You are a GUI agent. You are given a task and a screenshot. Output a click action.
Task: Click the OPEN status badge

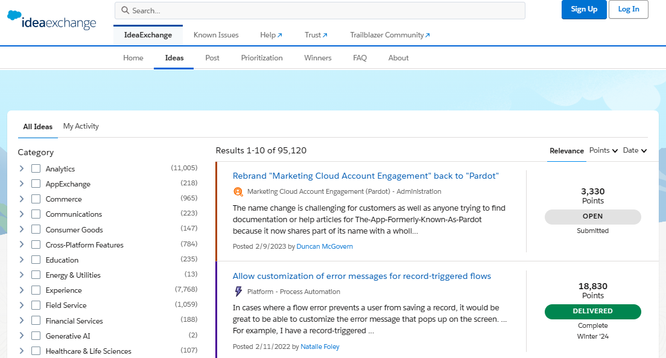[x=592, y=216]
